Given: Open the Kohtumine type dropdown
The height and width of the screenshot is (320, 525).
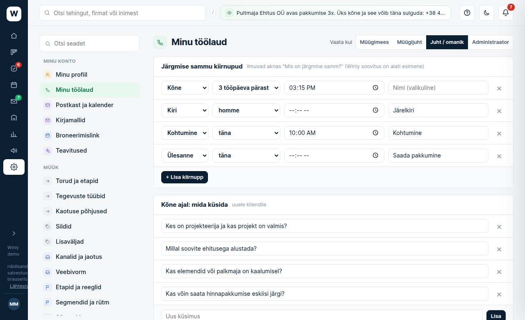Looking at the screenshot, I should (x=185, y=133).
